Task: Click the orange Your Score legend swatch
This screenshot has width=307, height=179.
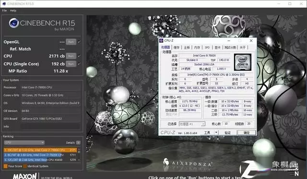Action: pyautogui.click(x=5, y=166)
